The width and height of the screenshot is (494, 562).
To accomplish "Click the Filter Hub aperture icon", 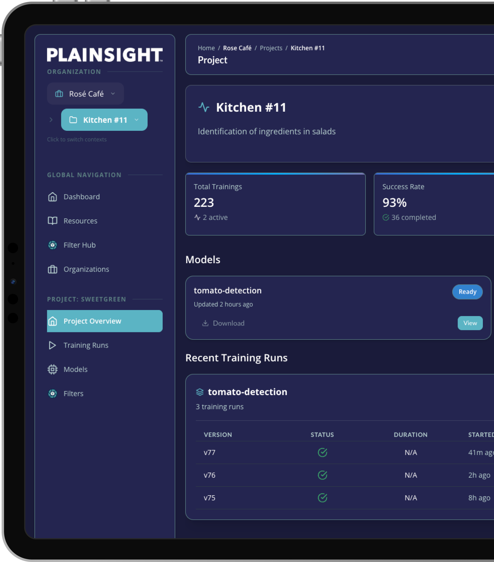I will 53,245.
